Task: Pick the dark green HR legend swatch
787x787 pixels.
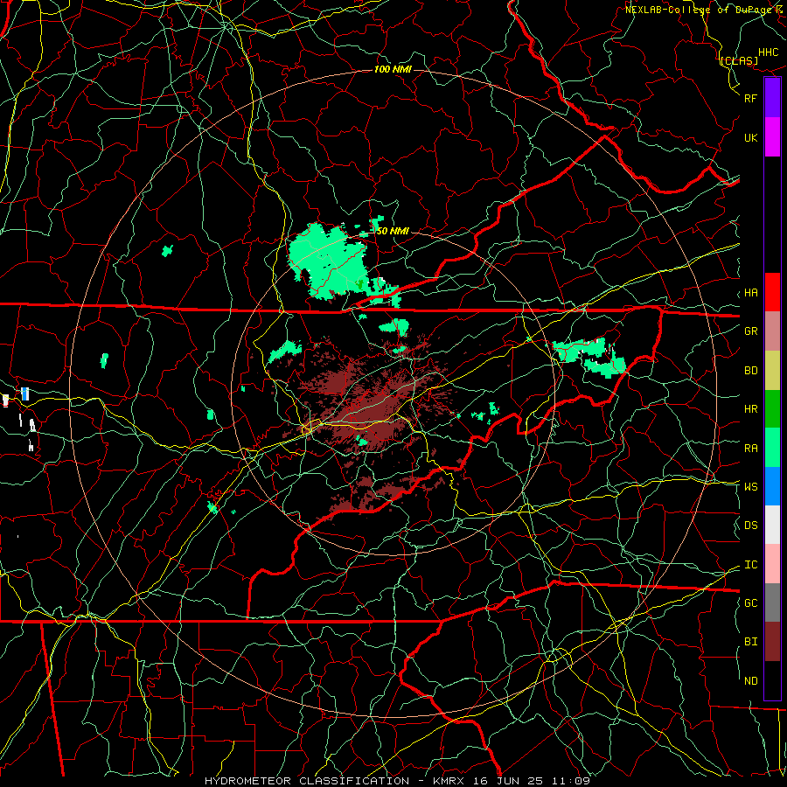Action: 772,409
